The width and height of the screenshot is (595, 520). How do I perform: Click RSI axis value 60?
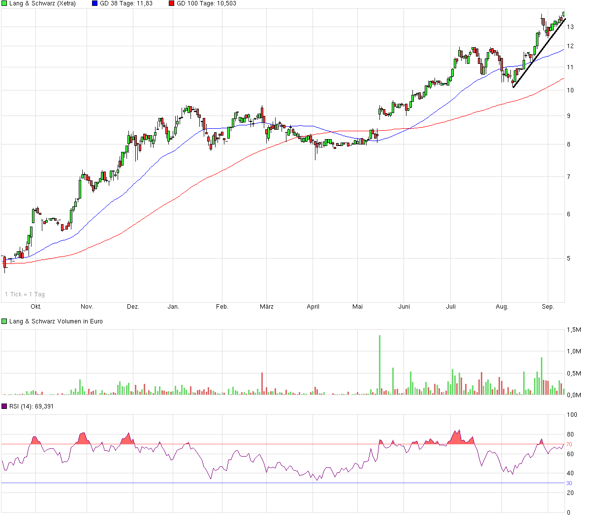(x=570, y=454)
